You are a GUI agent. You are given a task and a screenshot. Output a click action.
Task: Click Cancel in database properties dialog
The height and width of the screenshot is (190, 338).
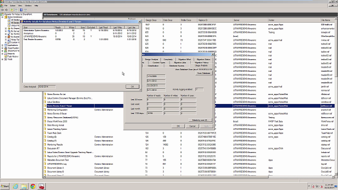point(192,126)
